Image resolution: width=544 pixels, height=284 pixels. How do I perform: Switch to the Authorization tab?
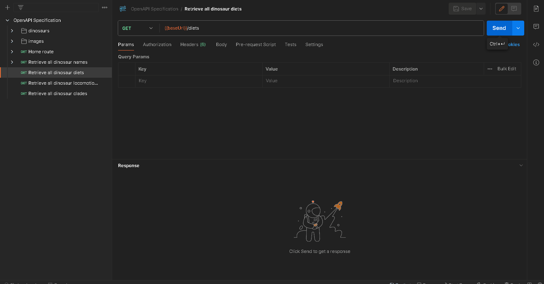[157, 45]
